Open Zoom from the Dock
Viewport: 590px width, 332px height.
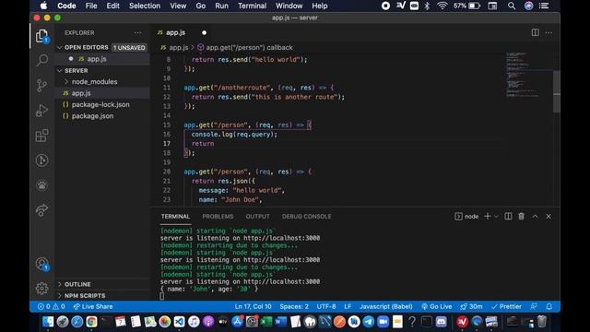[x=383, y=322]
